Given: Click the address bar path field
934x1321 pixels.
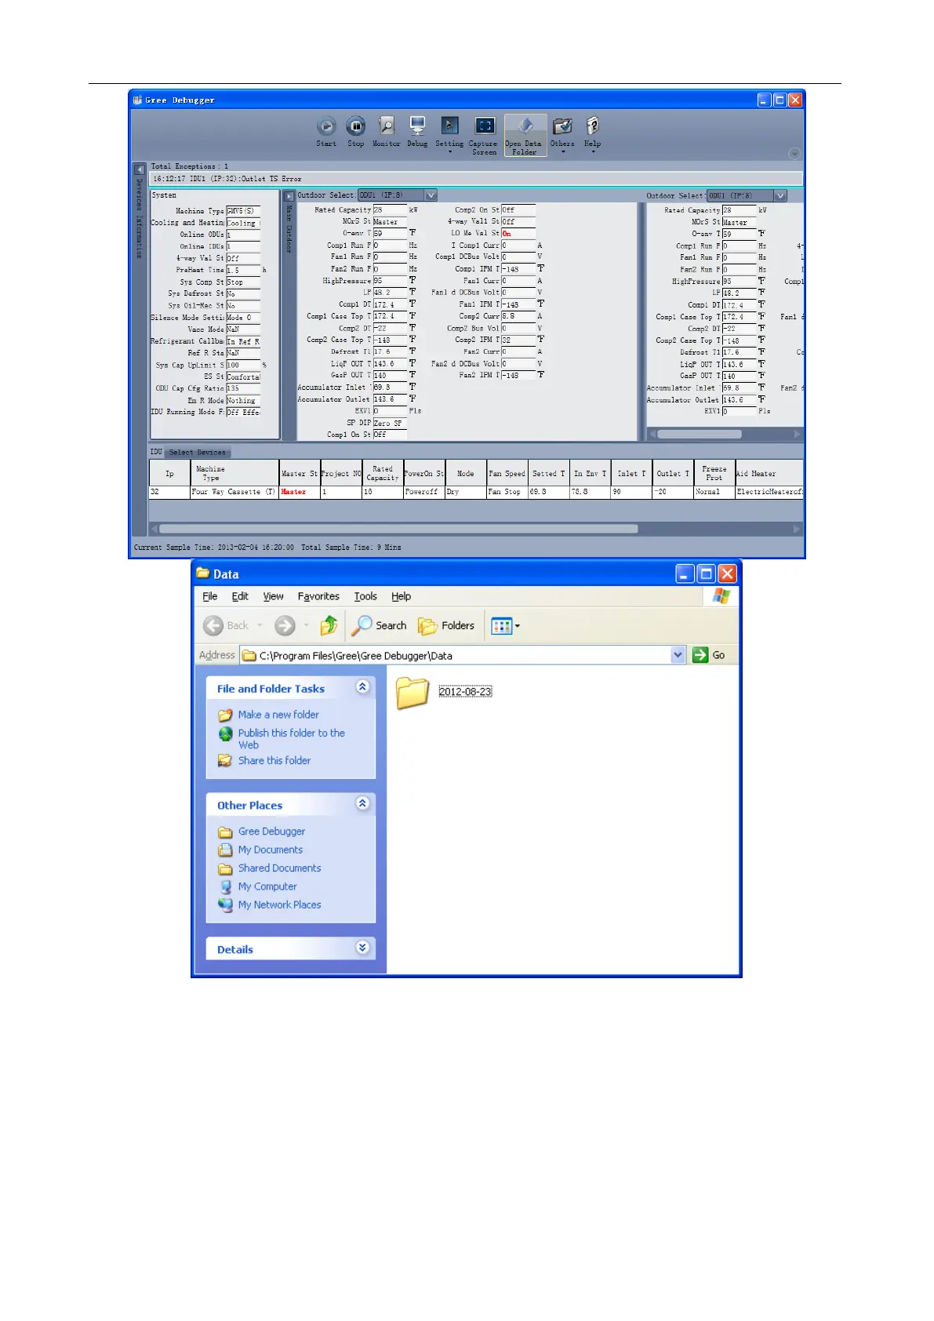Looking at the screenshot, I should pos(455,655).
